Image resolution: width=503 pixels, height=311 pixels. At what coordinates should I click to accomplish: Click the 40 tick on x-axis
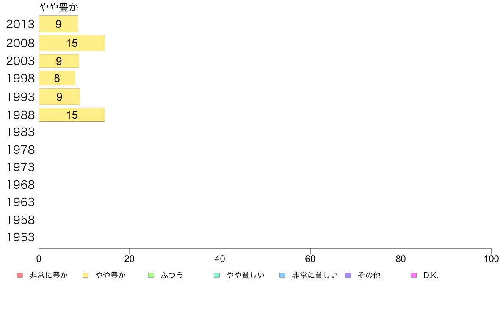(220, 259)
